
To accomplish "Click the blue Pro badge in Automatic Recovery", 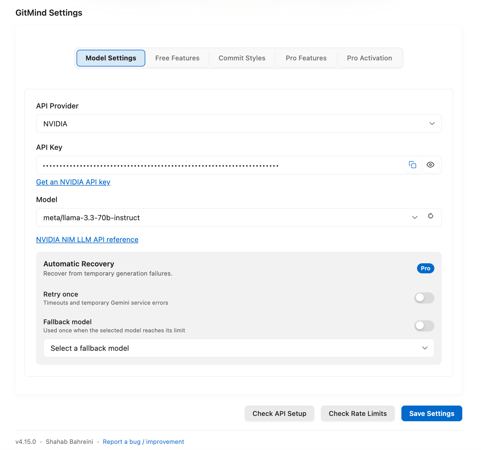I will click(425, 268).
